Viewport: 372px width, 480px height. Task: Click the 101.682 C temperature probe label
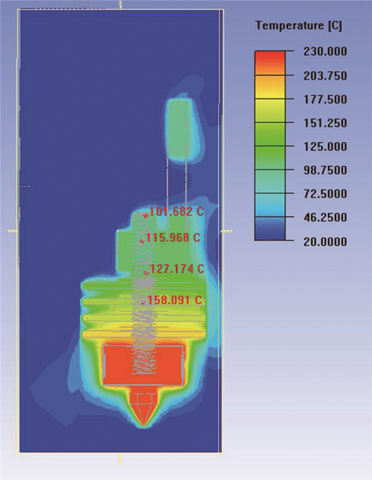176,211
